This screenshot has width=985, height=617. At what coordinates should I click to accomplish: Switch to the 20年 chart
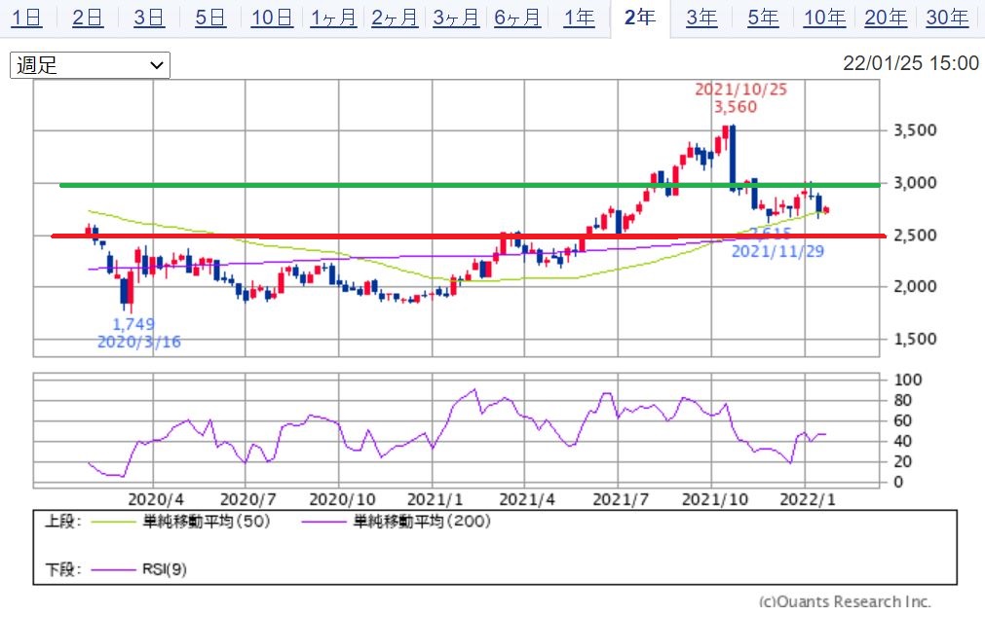[x=886, y=18]
